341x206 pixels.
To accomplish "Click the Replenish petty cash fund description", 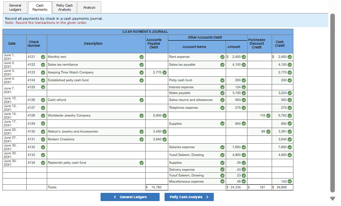I will [x=92, y=163].
